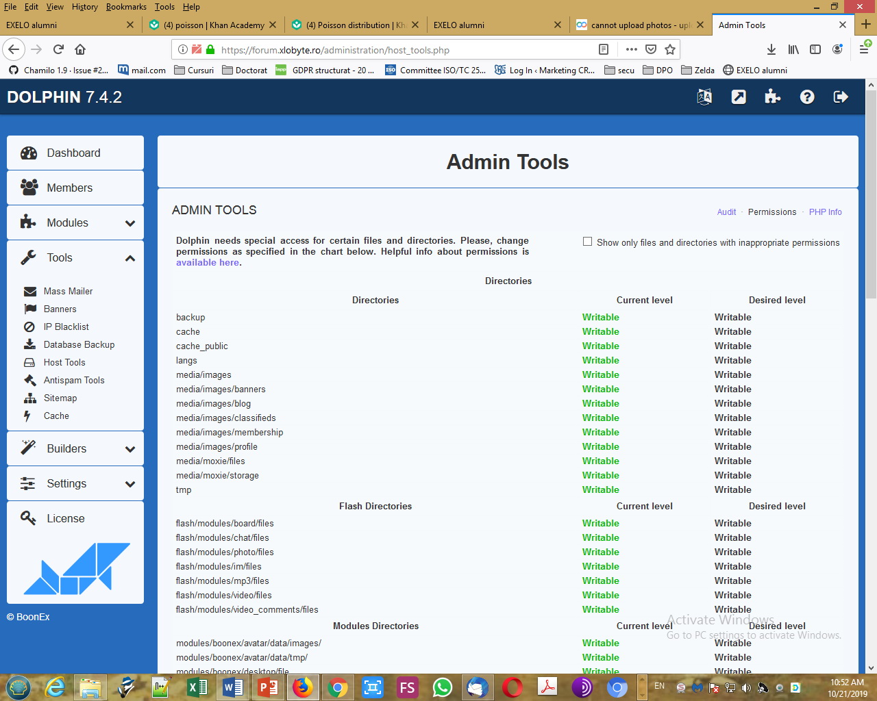Open the IP Blacklist tool
This screenshot has height=701, width=877.
pos(66,327)
